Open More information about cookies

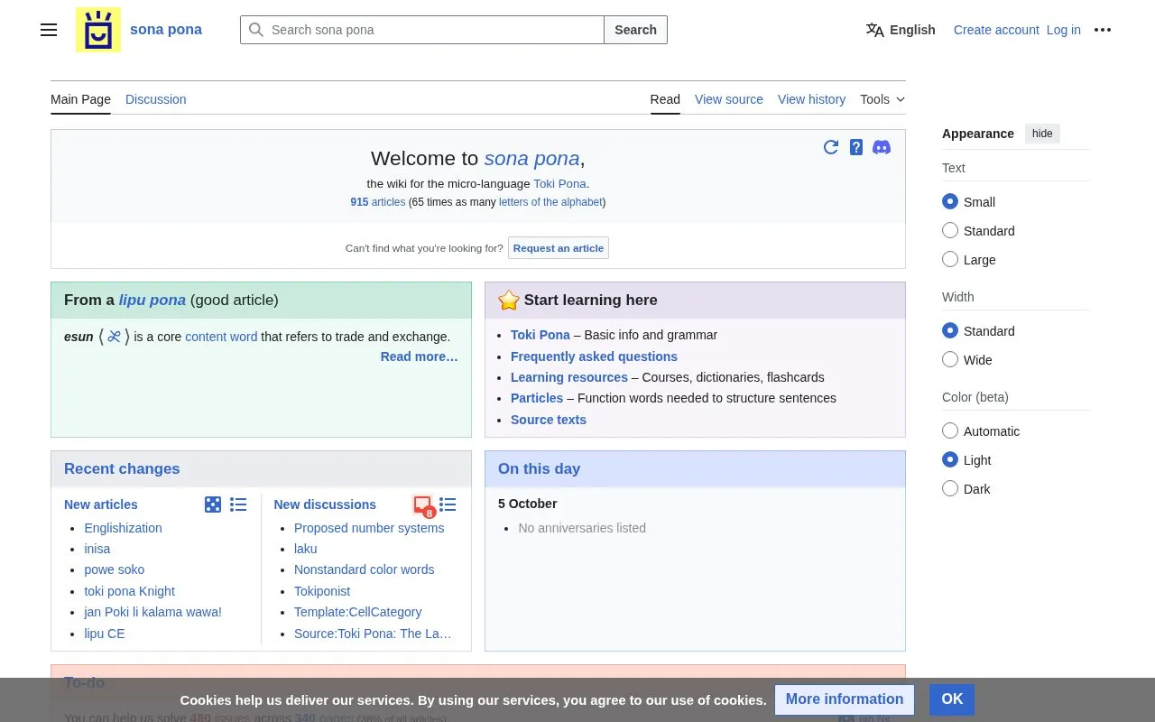[x=845, y=699]
